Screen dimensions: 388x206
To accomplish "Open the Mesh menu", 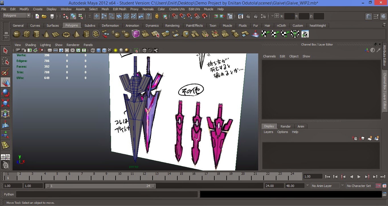I will pyautogui.click(x=105, y=9).
